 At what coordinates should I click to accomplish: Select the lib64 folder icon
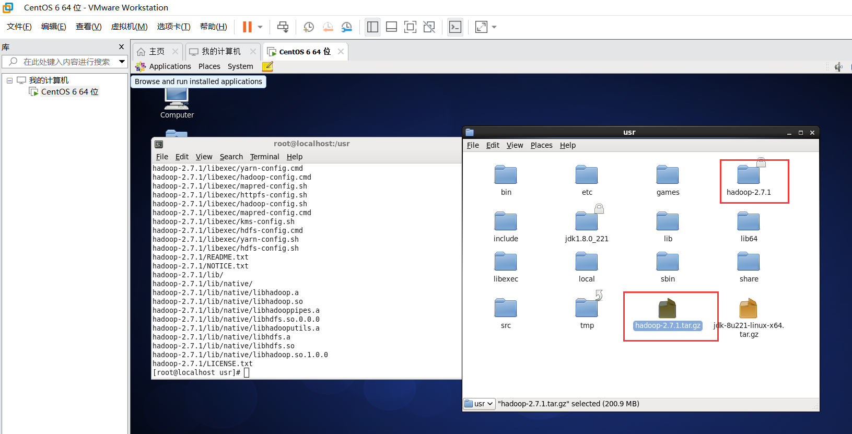click(749, 221)
